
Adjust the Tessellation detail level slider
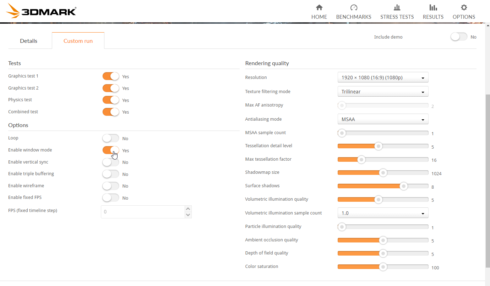(383, 146)
